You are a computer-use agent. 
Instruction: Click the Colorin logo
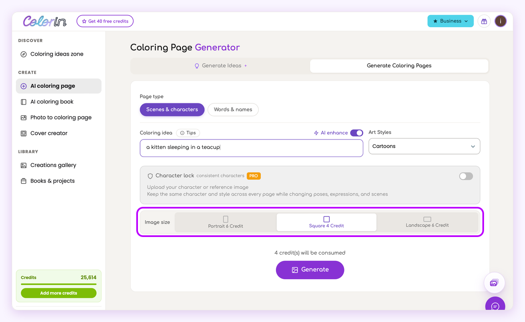coord(45,21)
